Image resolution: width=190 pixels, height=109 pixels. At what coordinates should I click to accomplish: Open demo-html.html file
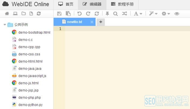(x=27, y=61)
